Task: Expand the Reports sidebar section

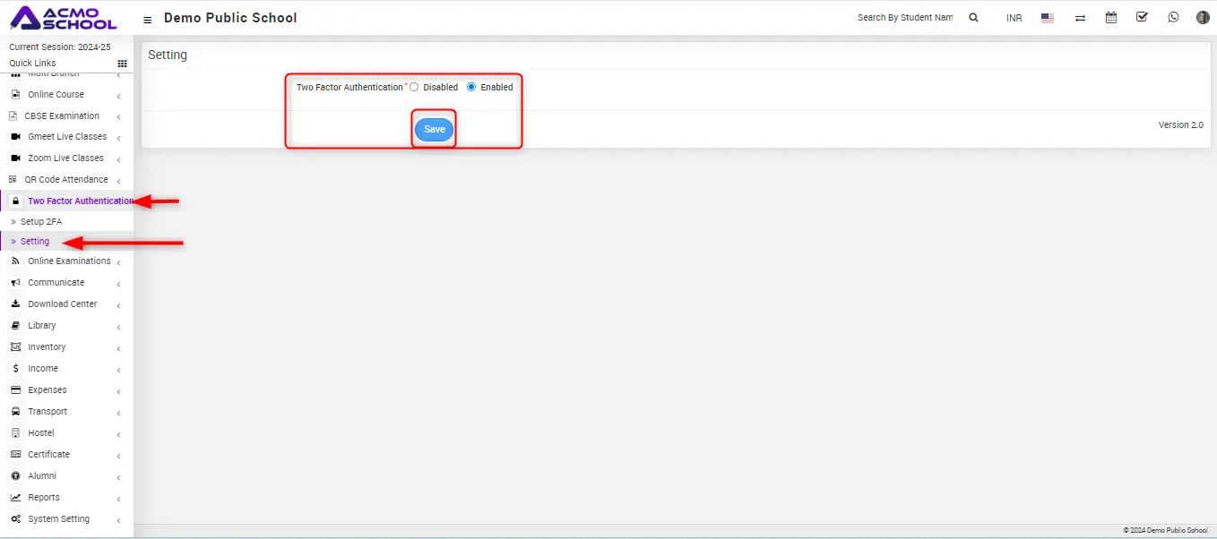Action: (44, 498)
